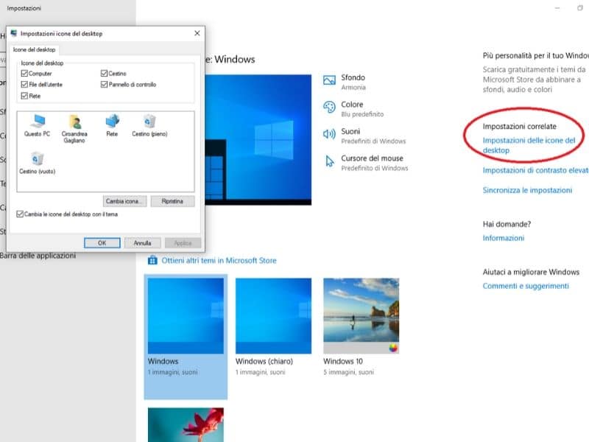Click the Colore palette icon
Viewport: 589px width, 442px height.
(x=329, y=107)
